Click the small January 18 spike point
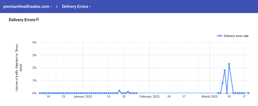 119,91
